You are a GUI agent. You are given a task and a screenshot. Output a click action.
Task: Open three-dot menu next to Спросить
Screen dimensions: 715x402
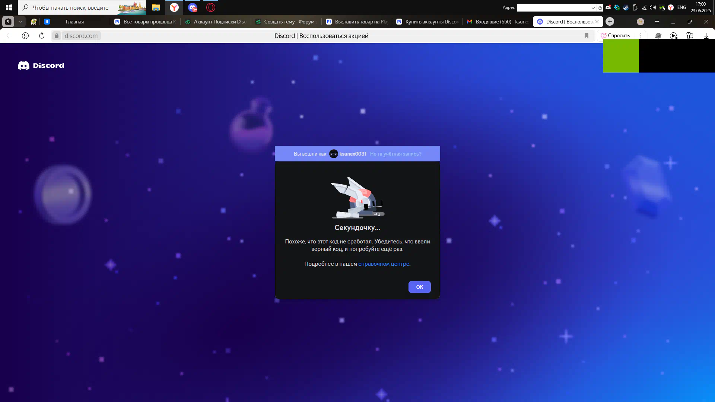[640, 36]
